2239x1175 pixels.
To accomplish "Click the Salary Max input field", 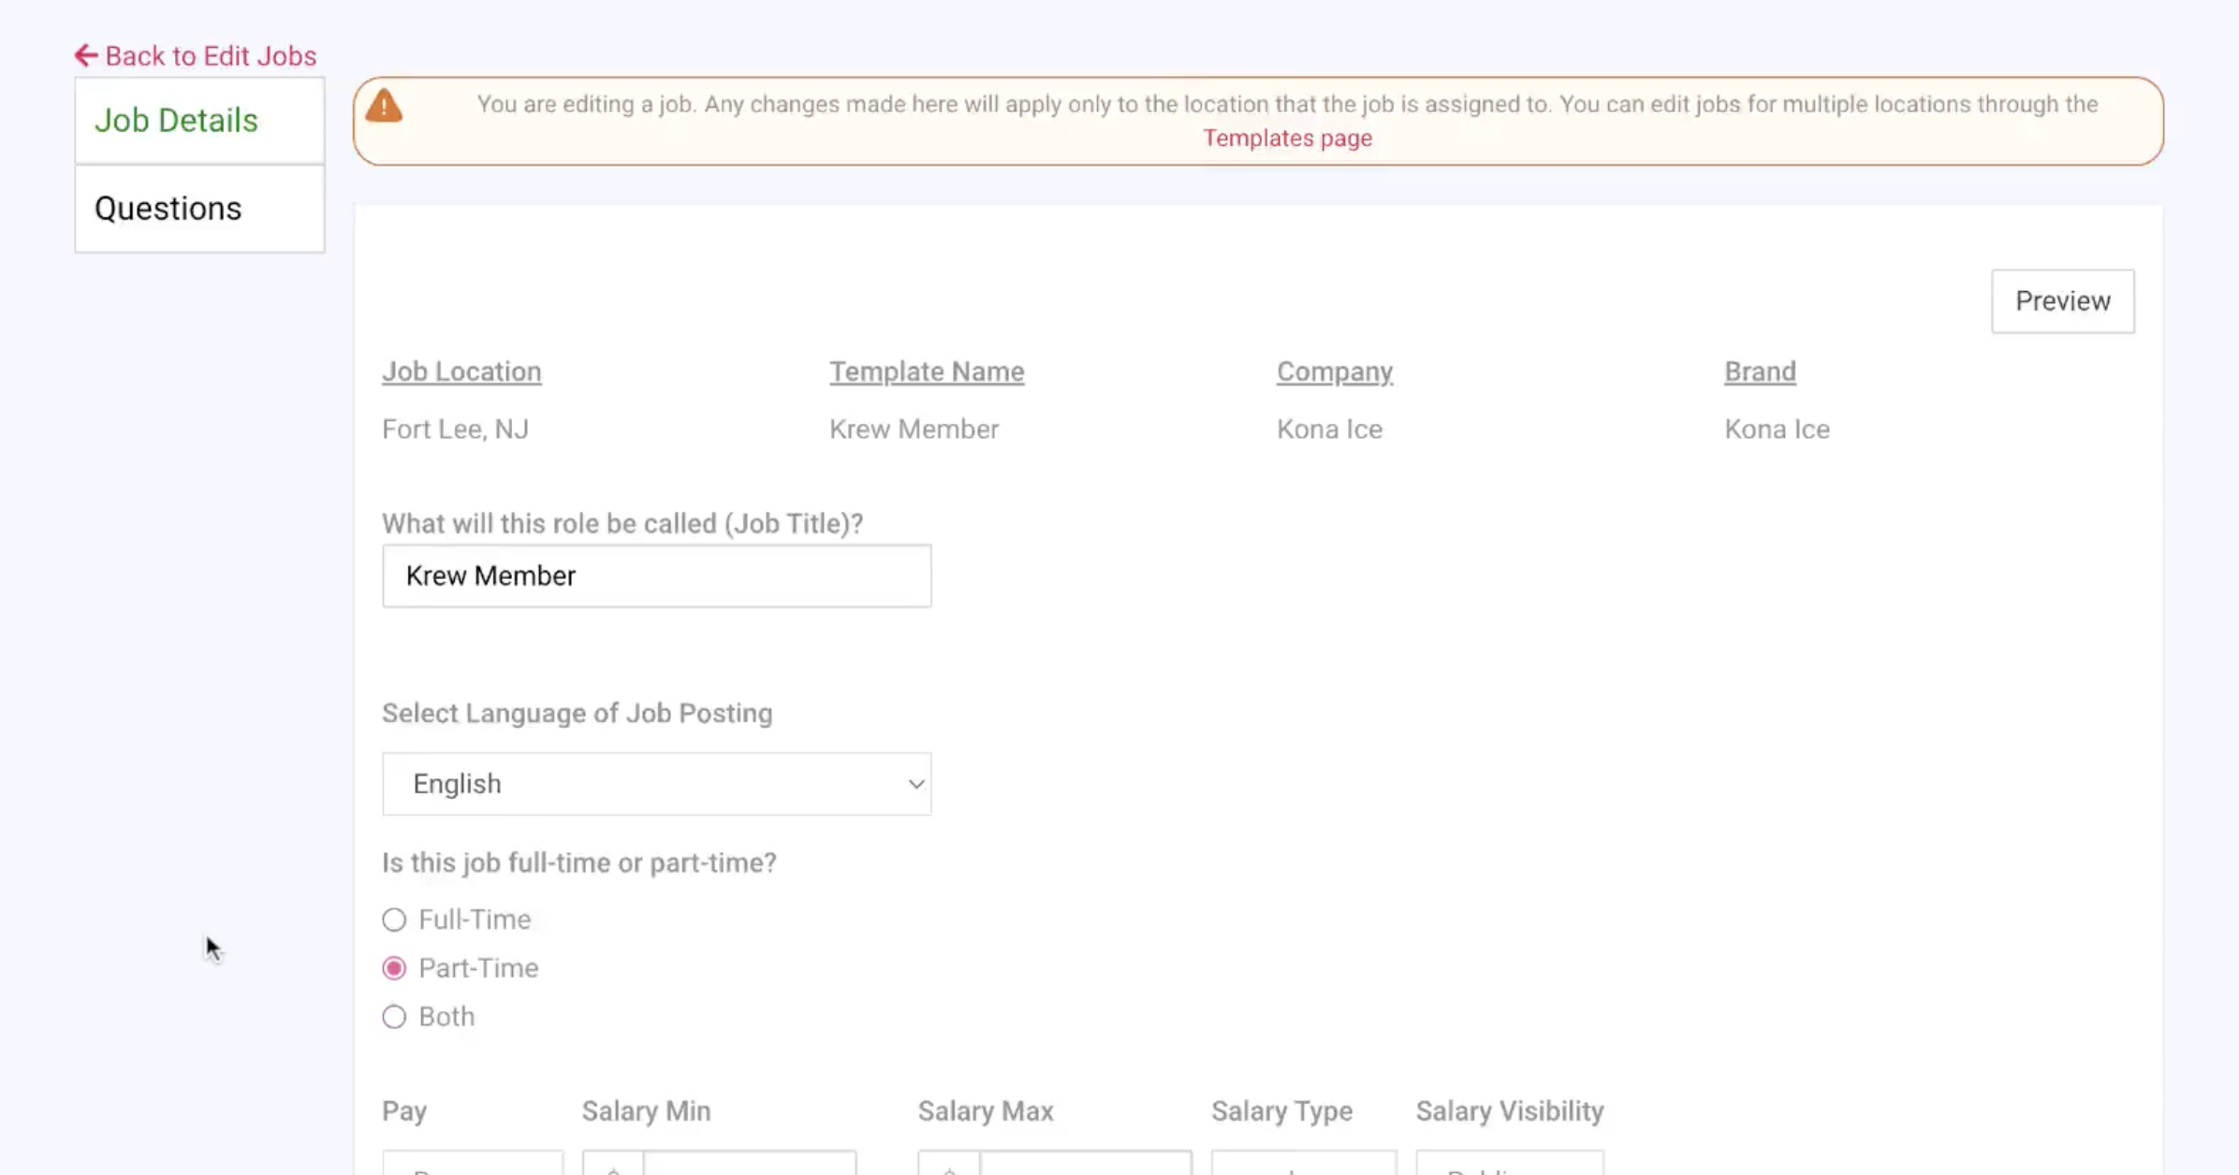I will coord(1086,1167).
